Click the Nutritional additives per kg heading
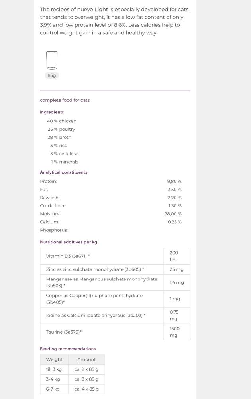 (69, 242)
